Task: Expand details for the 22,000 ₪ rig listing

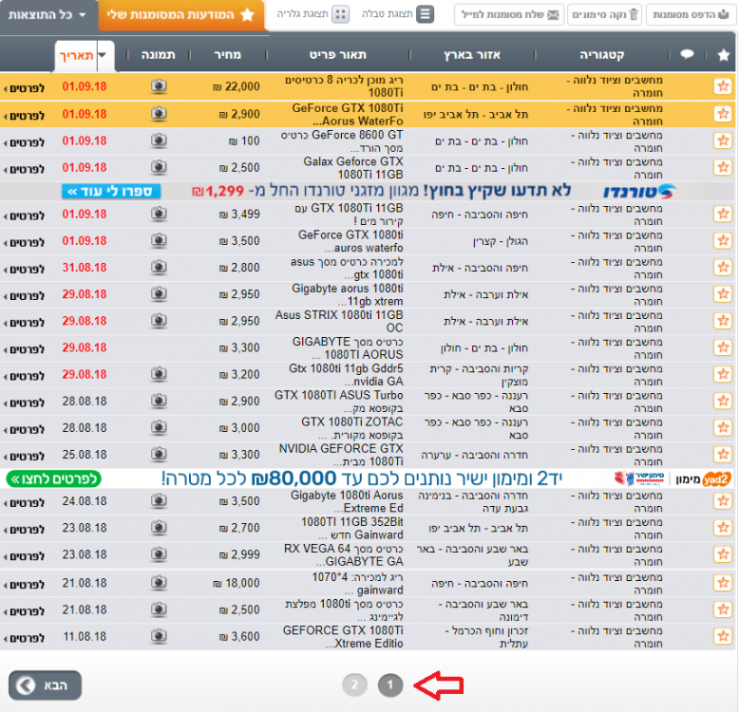Action: (x=24, y=88)
